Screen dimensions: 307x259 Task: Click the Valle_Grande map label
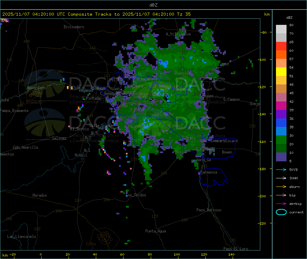(x=101, y=126)
